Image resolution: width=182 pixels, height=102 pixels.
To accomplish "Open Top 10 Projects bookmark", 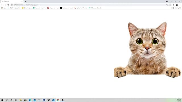I will [x=14, y=8].
